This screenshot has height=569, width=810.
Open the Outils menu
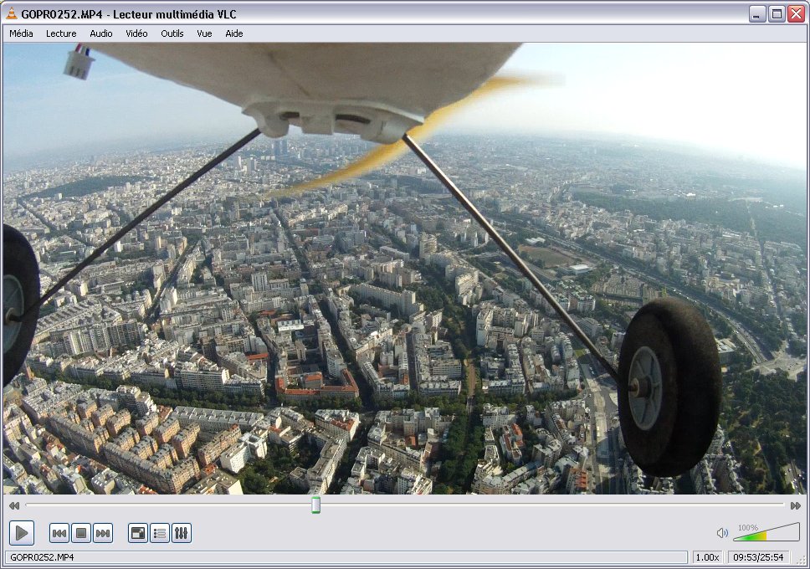click(x=172, y=33)
